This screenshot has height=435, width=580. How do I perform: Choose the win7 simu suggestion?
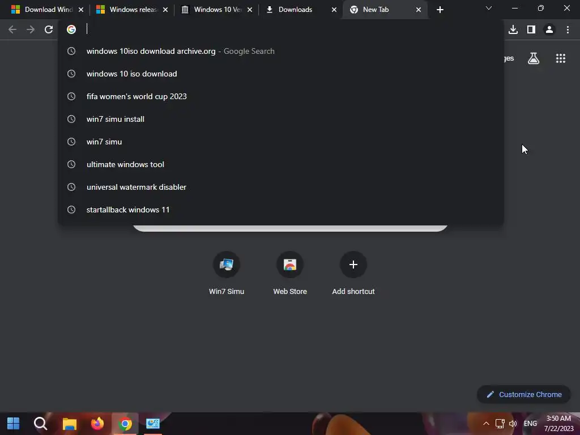[281, 142]
